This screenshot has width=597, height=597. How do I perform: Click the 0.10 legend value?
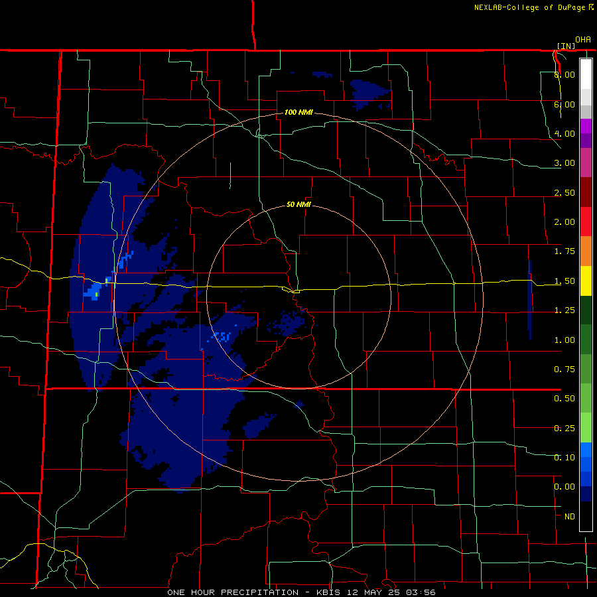564,458
